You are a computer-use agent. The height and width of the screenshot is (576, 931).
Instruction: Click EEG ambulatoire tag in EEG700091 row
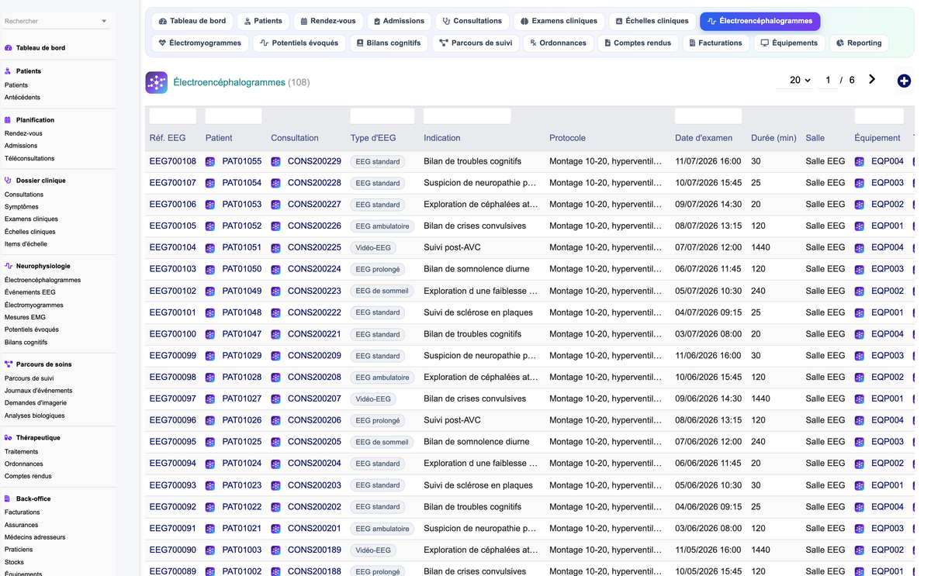coord(382,529)
